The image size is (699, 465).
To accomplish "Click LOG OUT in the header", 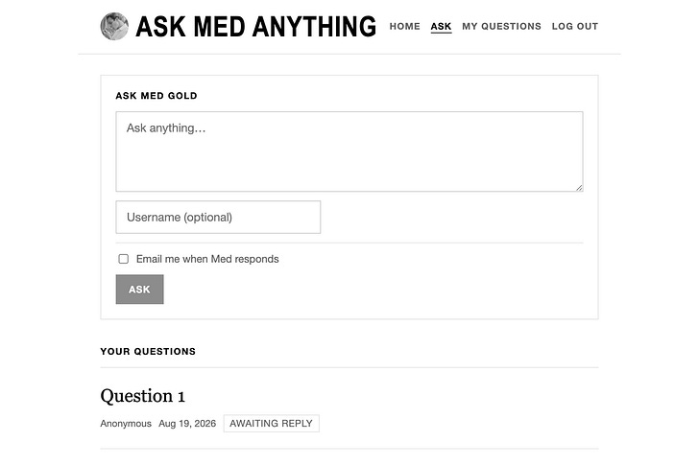I will (575, 26).
